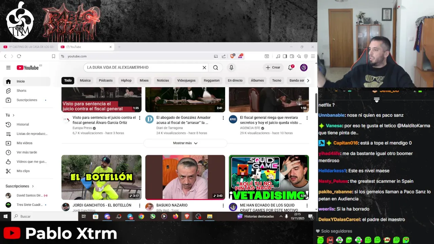The width and height of the screenshot is (434, 244).
Task: Open Brave browser main menu
Action: pyautogui.click(x=313, y=56)
